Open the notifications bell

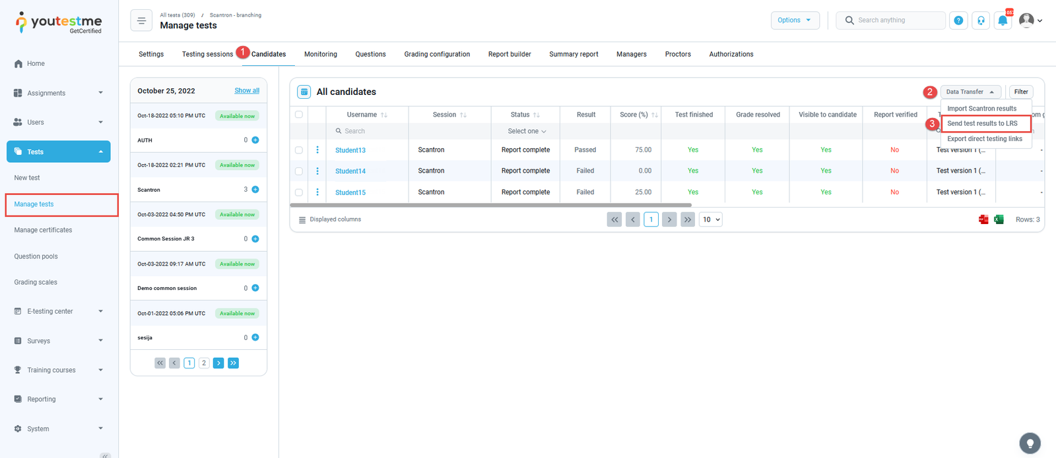[1003, 20]
